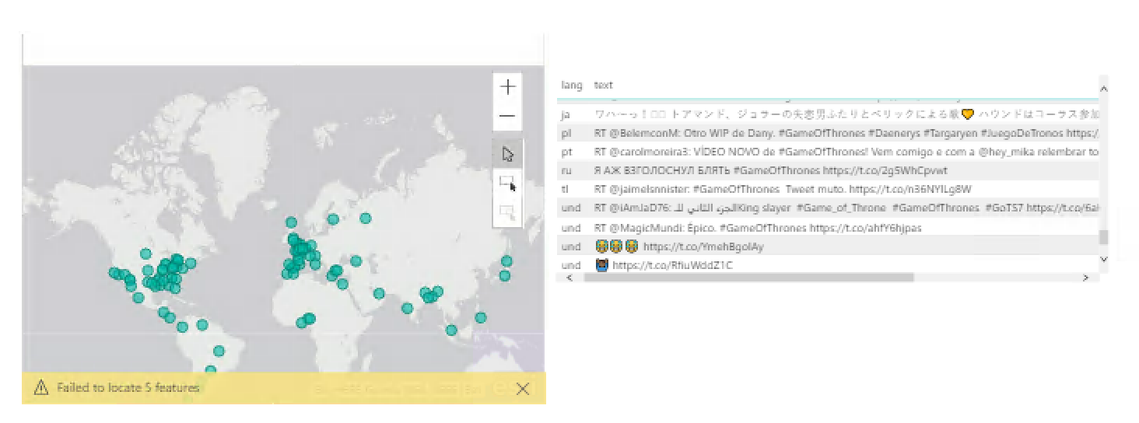The height and width of the screenshot is (423, 1139).
Task: Click the 'pt' language cell
Action: [x=566, y=152]
